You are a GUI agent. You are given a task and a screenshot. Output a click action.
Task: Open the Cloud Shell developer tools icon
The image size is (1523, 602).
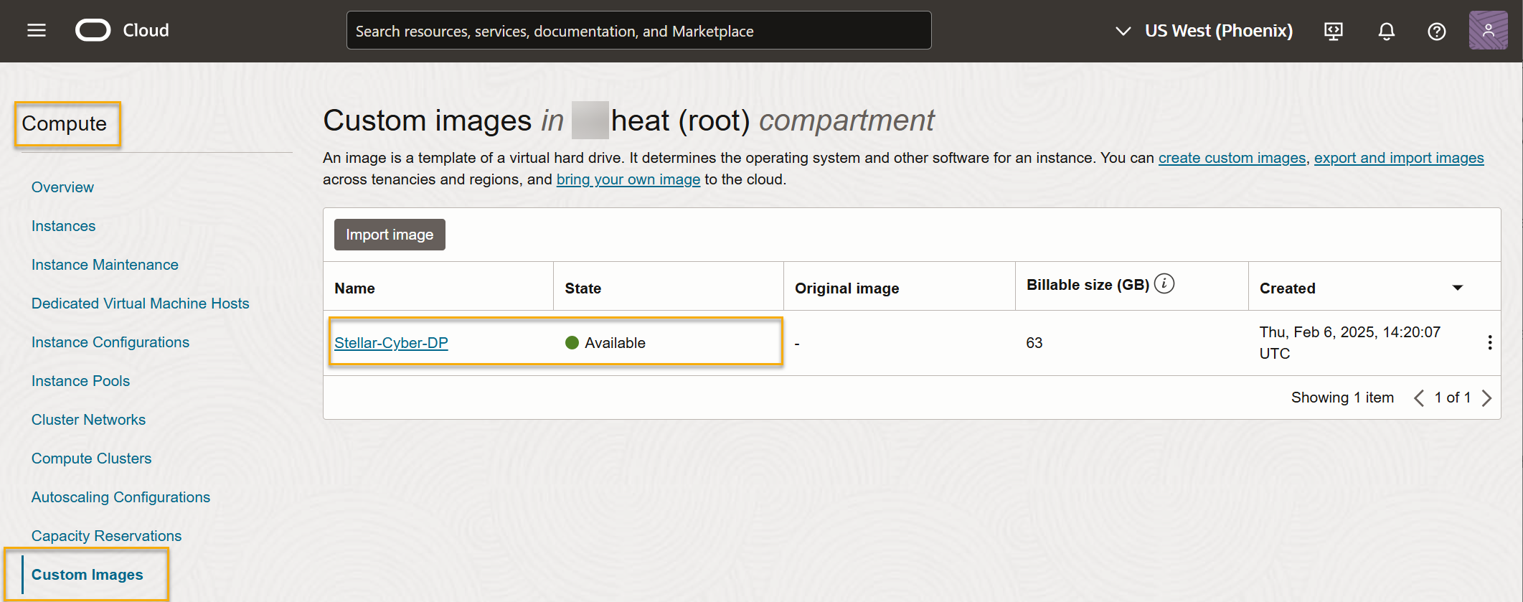[x=1333, y=31]
